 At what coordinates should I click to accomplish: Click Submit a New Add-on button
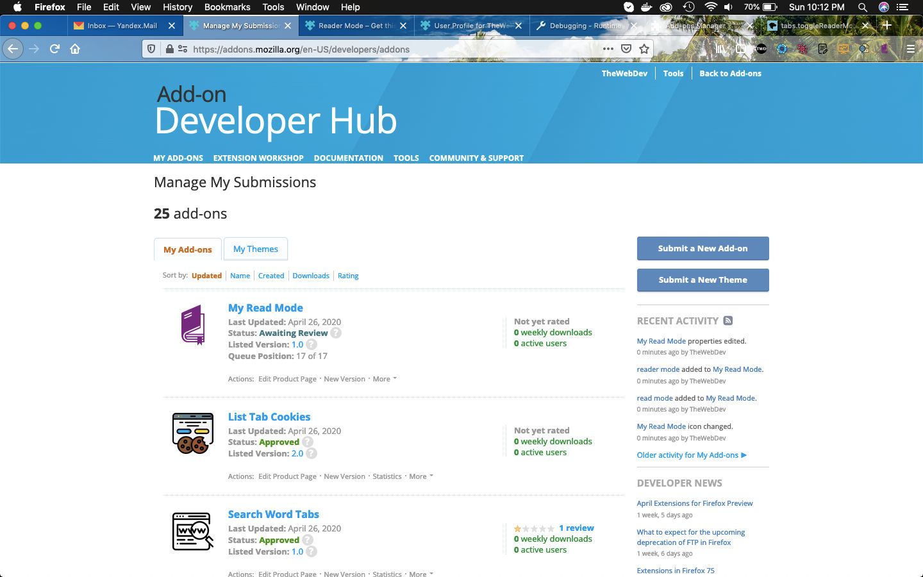(703, 248)
